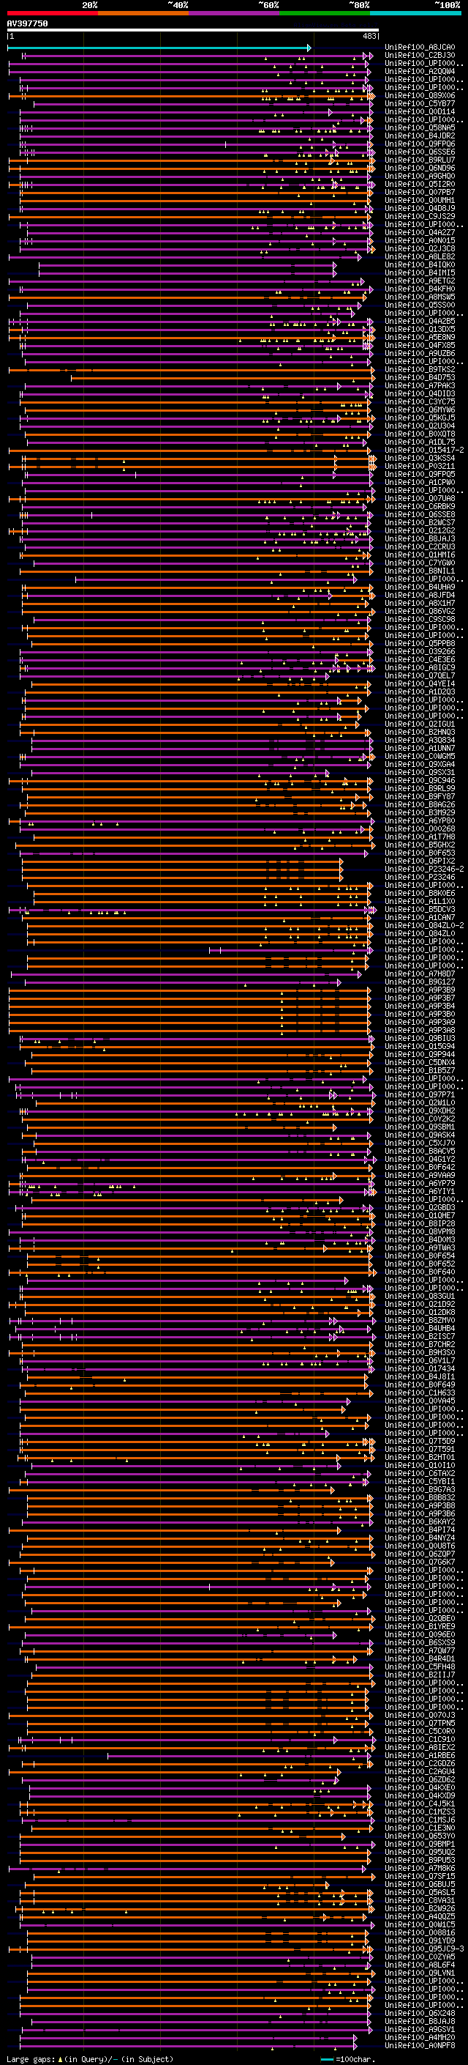Click hit label UniRef100_Q653Y0
This screenshot has width=468, height=2065.
420,1836
